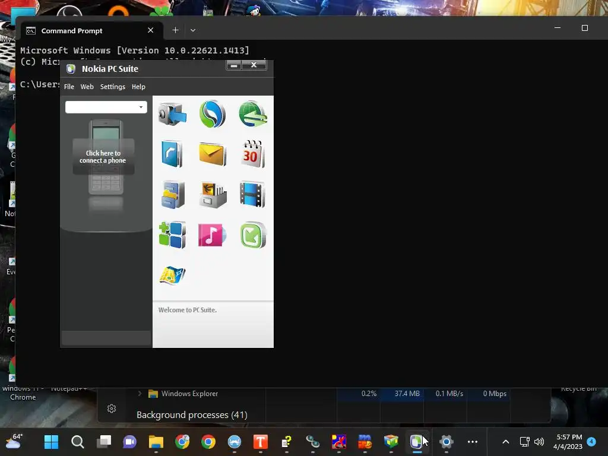Launch the Synchronize icon in Nokia PC Suite

point(213,114)
